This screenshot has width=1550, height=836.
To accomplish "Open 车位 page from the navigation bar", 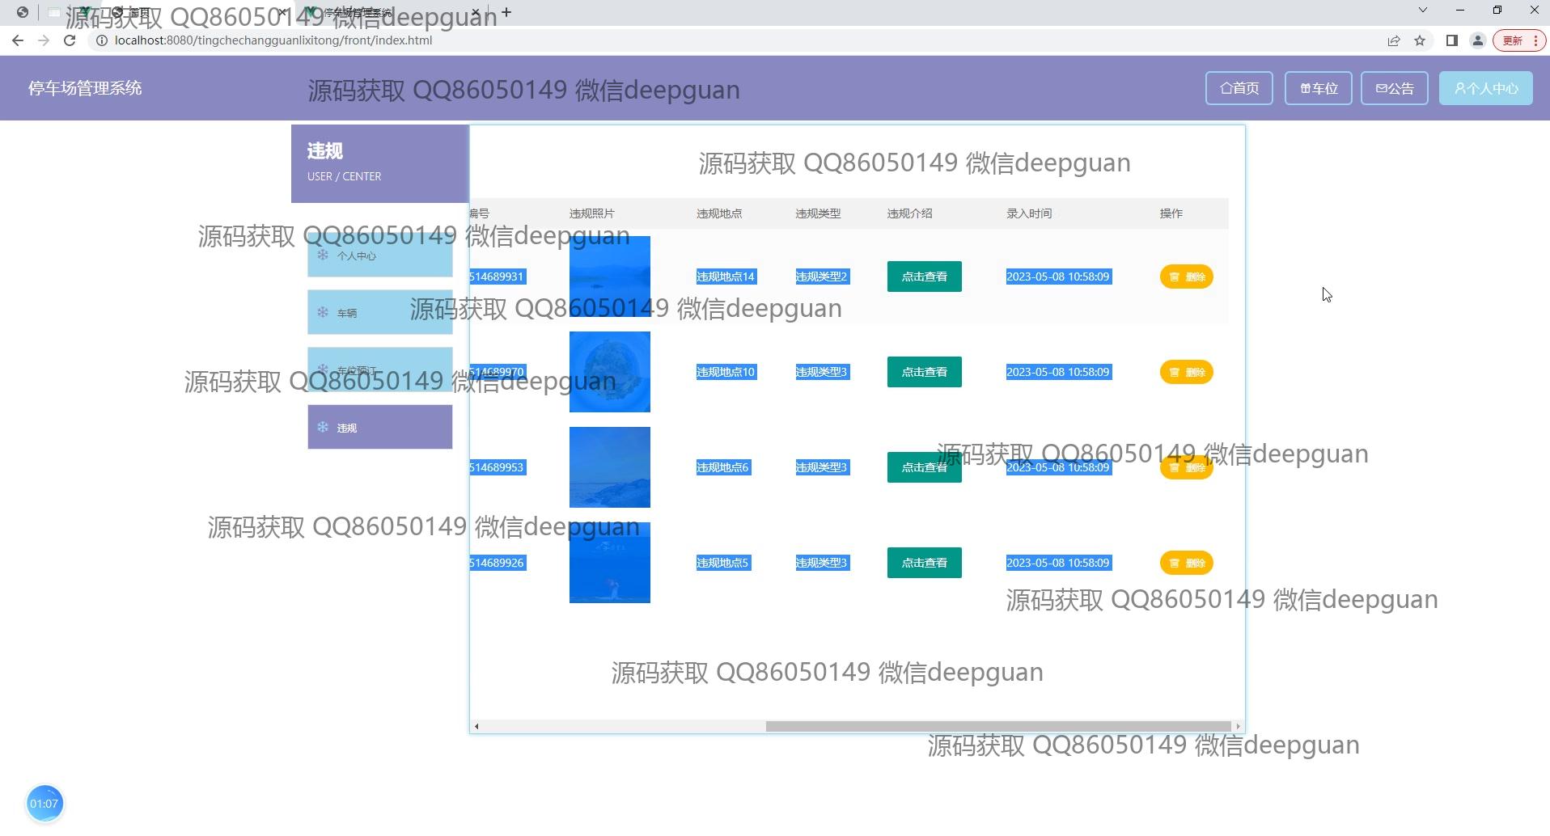I will click(x=1318, y=88).
